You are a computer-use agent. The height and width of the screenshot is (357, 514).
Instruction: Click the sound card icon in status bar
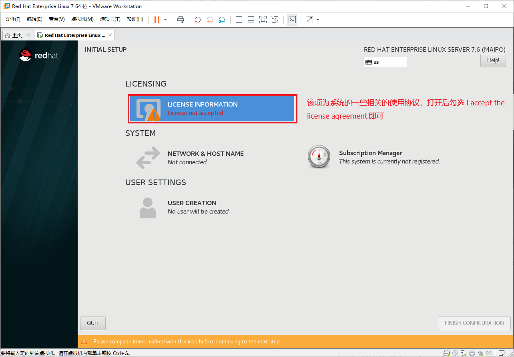tap(480, 353)
